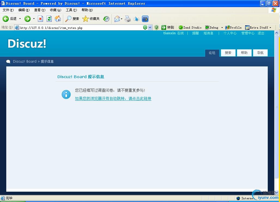
Task: Click the green shield icon in address bar
Action: (x=145, y=27)
